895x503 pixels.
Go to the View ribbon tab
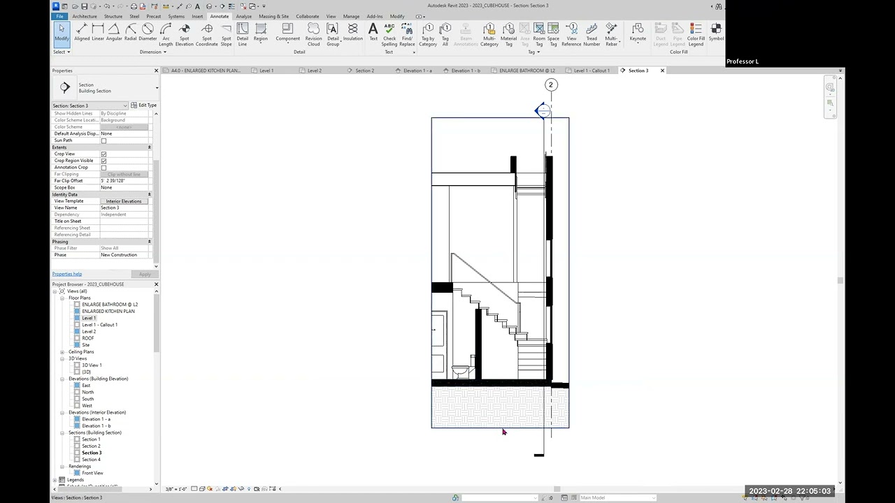coord(331,16)
